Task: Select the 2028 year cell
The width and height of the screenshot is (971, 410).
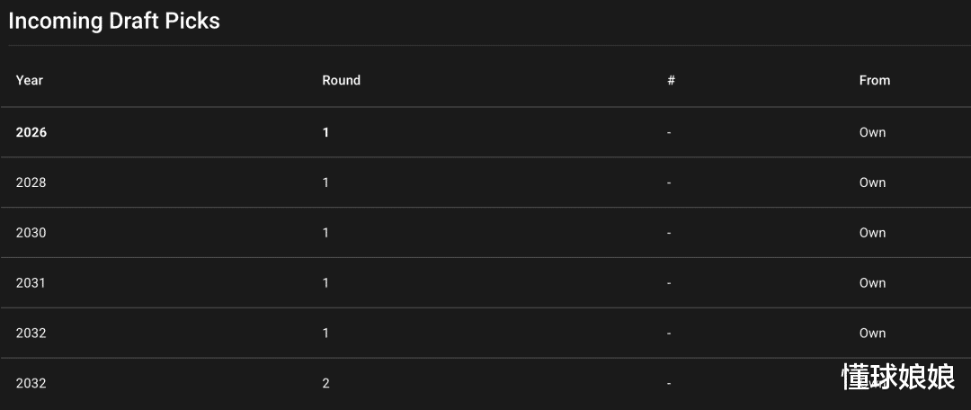Action: coord(31,183)
